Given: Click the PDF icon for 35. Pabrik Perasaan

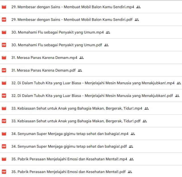Looking at the screenshot, I should click(4, 172).
